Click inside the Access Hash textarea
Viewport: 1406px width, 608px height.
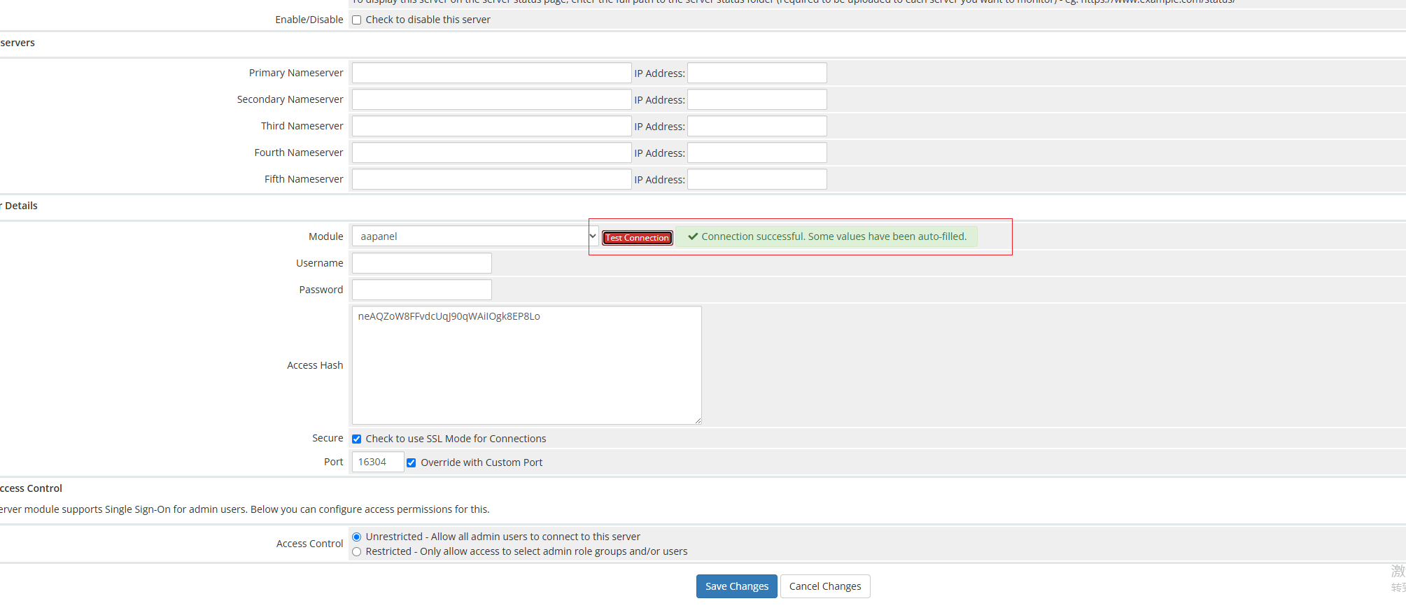coord(527,365)
